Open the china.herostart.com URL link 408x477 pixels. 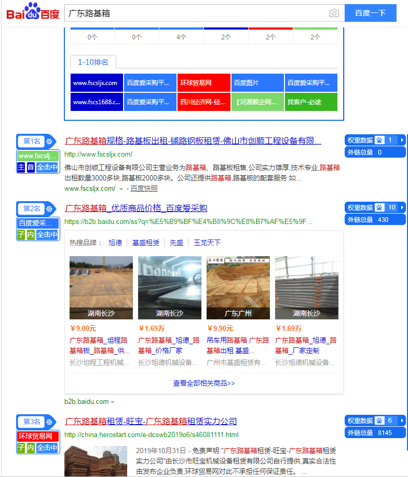152,434
